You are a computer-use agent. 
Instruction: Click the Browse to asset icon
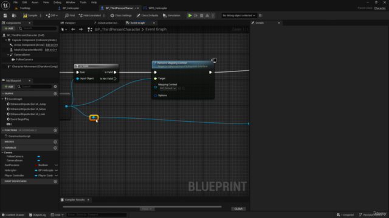[x=14, y=15]
